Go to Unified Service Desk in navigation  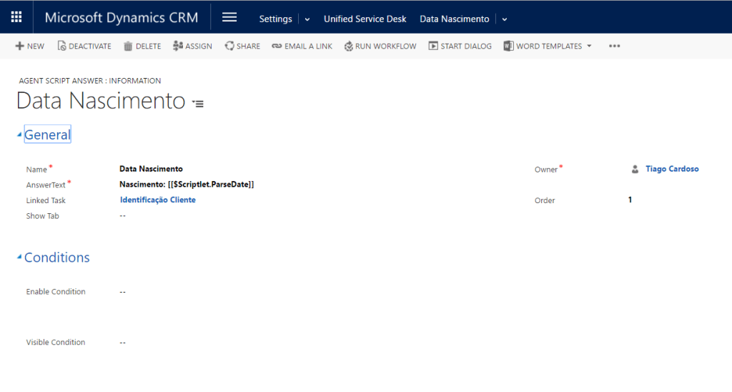coord(365,19)
